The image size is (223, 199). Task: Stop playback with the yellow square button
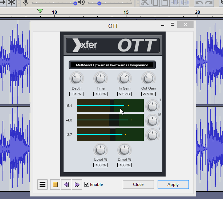coord(55,185)
